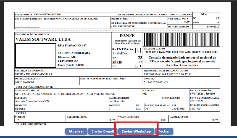
Task: Select the entry/exit time 18:07:00
Action: tap(195, 109)
